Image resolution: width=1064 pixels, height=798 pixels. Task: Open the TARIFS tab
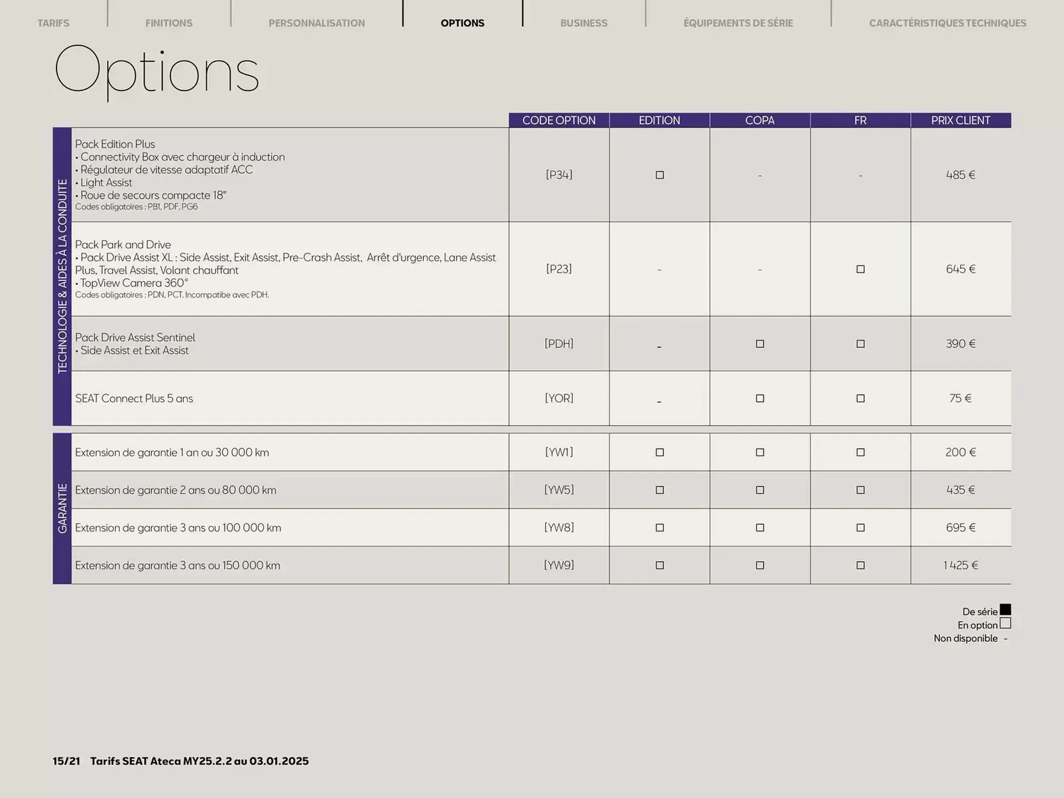[53, 23]
